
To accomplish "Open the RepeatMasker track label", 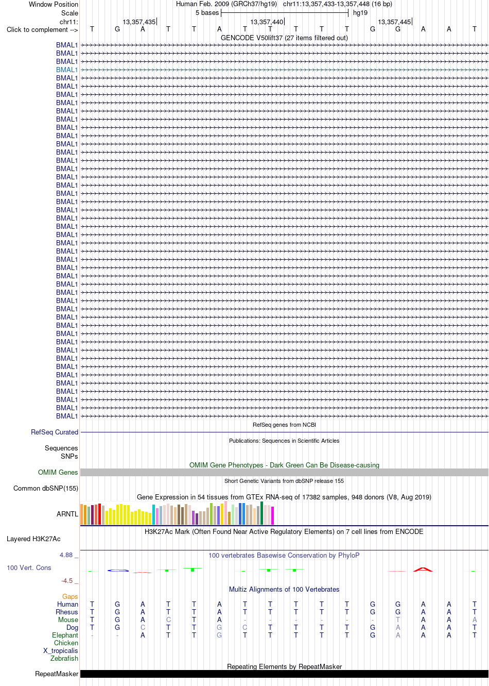I will (57, 674).
